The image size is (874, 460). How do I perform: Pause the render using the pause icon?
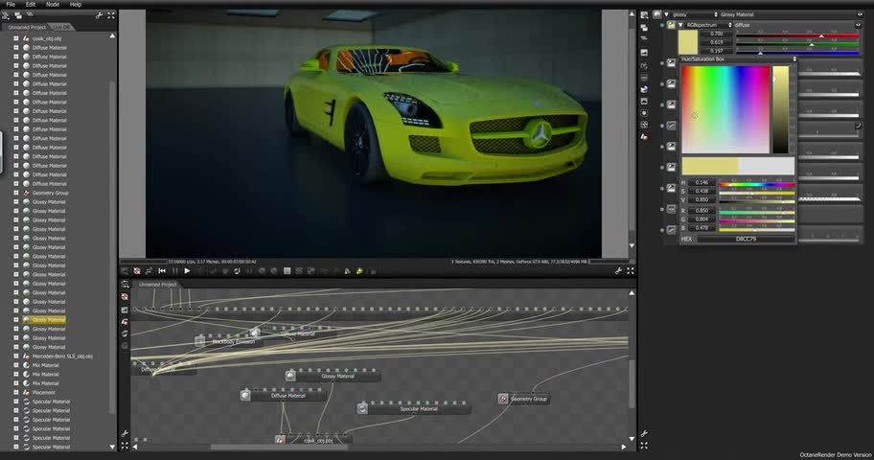pos(173,271)
